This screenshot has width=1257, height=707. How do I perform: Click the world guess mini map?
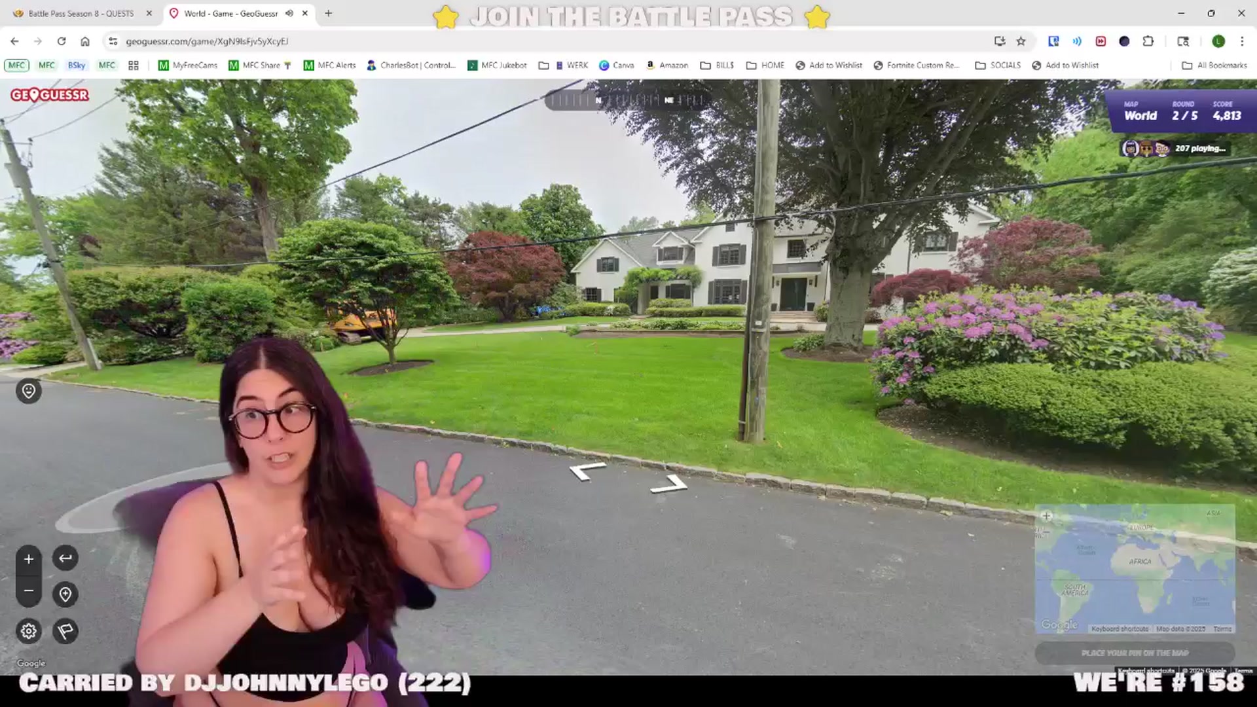point(1135,568)
